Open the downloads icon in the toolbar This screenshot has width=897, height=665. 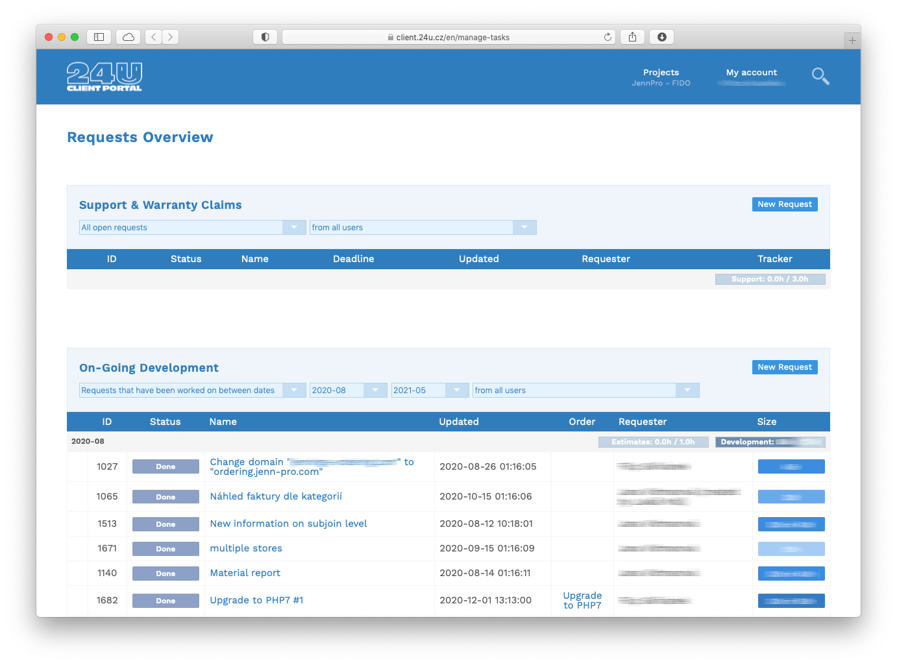pos(661,37)
